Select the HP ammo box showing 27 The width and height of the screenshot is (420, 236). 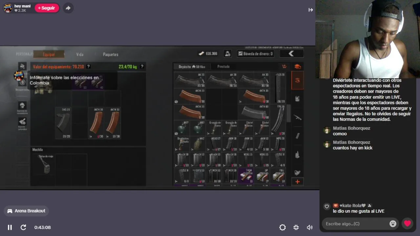pos(262,176)
